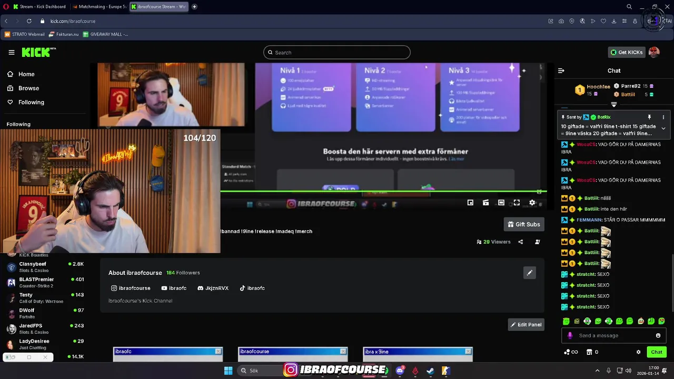The height and width of the screenshot is (379, 674).
Task: Edit the About panel with pencil icon
Action: pos(529,273)
